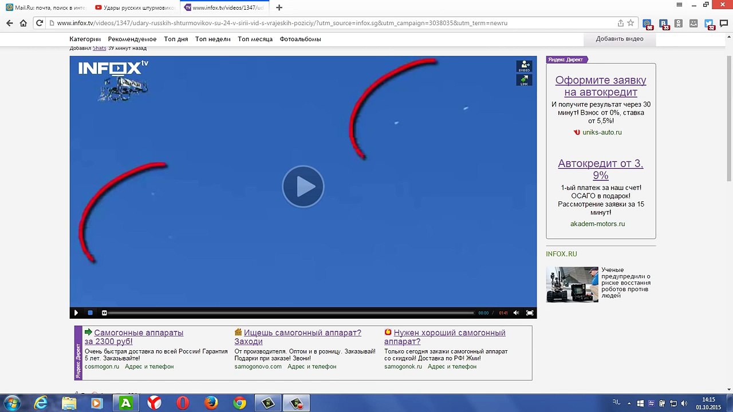This screenshot has width=733, height=412.
Task: Switch to the Mail.Ru tab
Action: pos(46,7)
